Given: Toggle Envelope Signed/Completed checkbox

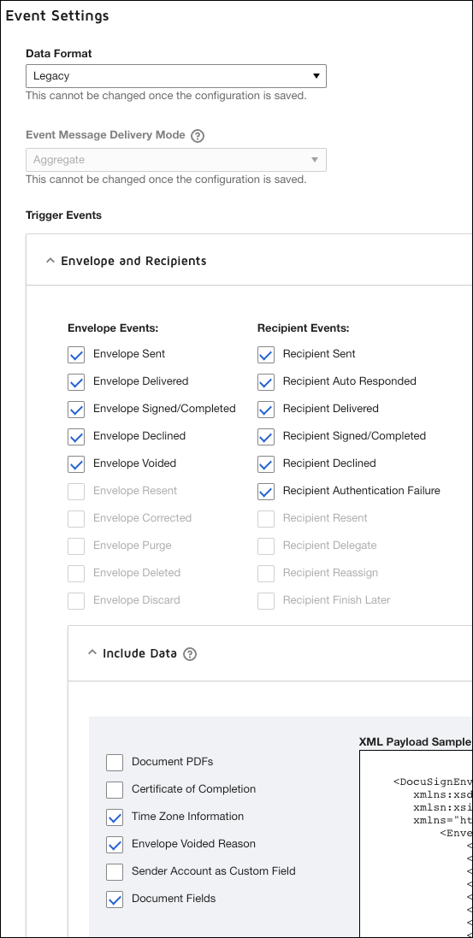Looking at the screenshot, I should [x=76, y=410].
